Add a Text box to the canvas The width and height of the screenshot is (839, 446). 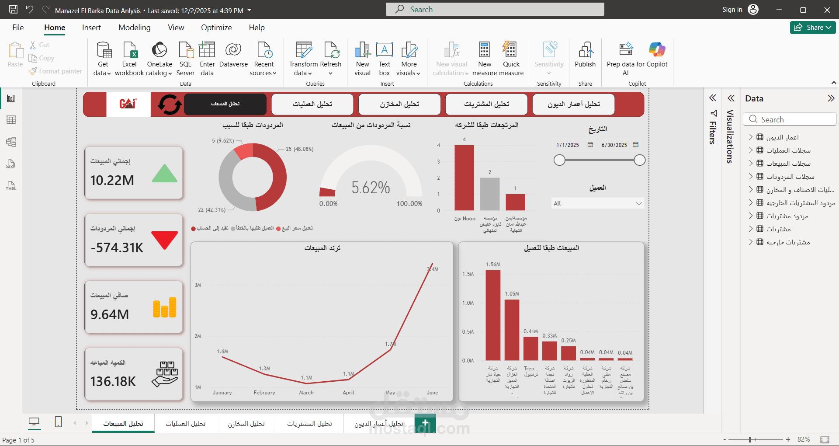pos(384,59)
